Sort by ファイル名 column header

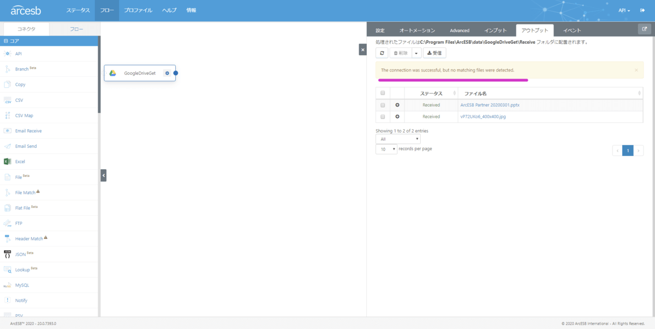[550, 93]
